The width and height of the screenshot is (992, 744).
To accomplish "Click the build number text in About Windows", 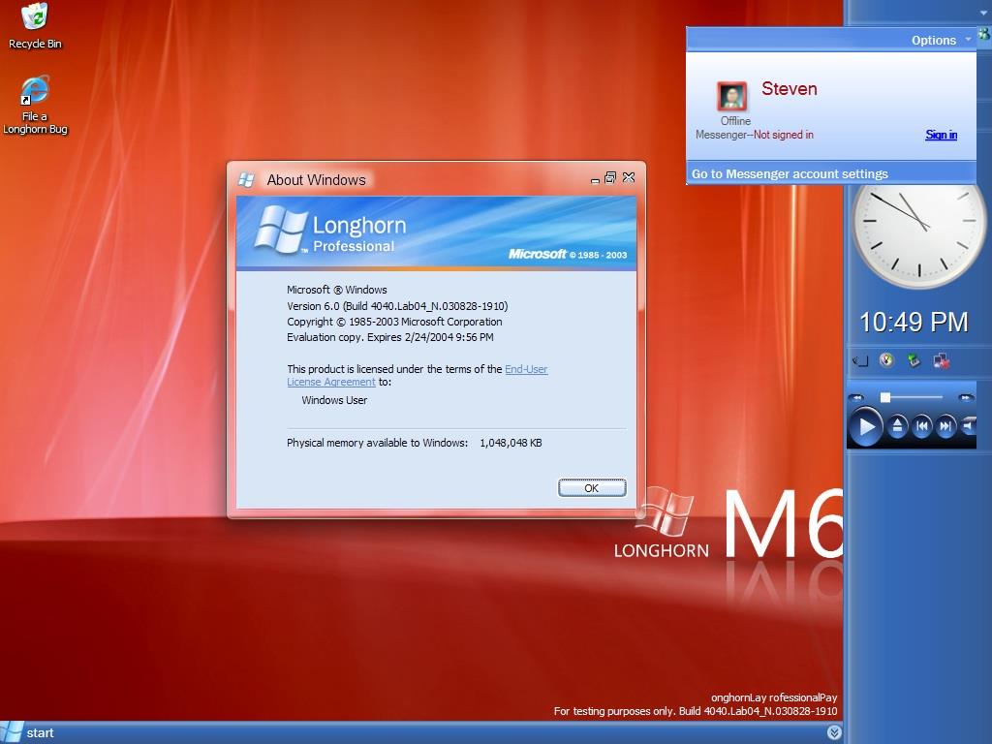I will point(397,305).
